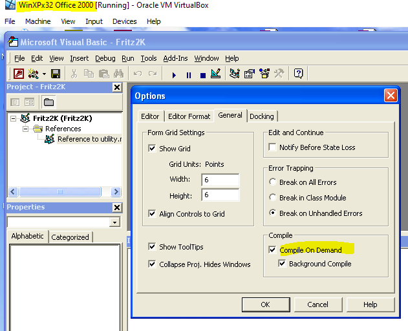Viewport: 408px width, 331px height.
Task: Open Properties Window toolbar icon
Action: click(x=250, y=74)
